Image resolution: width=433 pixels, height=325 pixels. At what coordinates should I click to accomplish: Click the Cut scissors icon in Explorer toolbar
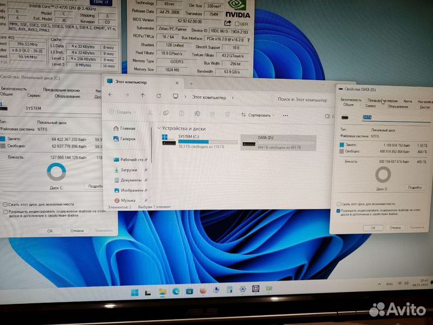tap(150, 113)
